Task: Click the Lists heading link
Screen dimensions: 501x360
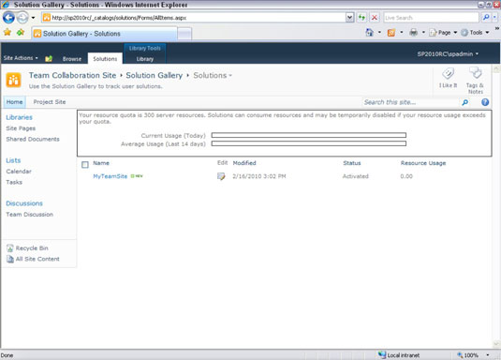Action: 13,160
